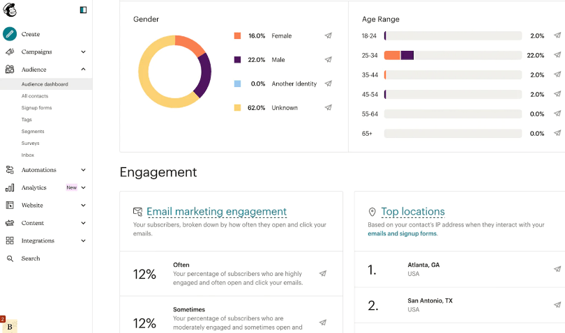Expand the Campaigns menu chevron
This screenshot has height=333, width=565.
coord(83,52)
